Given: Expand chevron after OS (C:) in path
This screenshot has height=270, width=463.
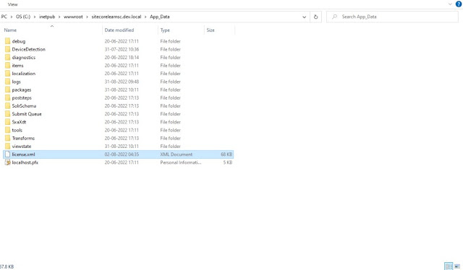Looking at the screenshot, I should [35, 17].
